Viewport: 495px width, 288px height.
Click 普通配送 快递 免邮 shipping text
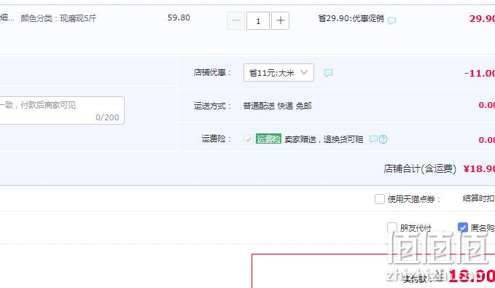coord(278,106)
